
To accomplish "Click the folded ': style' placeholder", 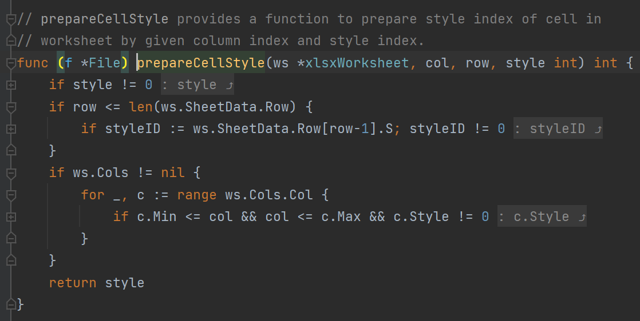I will [197, 85].
